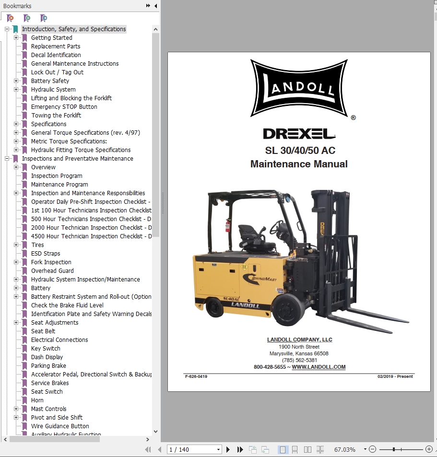Viewport: 437px width, 457px height.
Task: Select two-page facing layout view
Action: tap(307, 449)
